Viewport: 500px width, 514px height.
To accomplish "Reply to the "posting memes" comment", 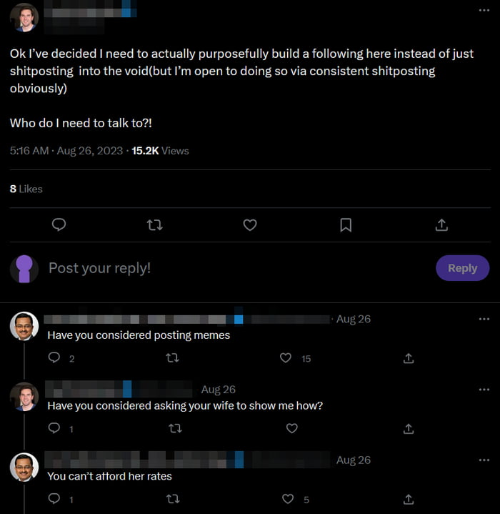I will [54, 358].
